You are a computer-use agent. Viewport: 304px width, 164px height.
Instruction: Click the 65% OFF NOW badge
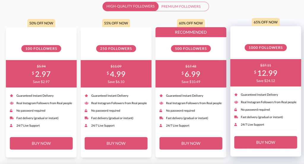pos(266,22)
